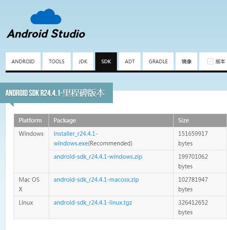Click the 326412652 bytes size value
This screenshot has height=230, width=227.
tap(193, 207)
